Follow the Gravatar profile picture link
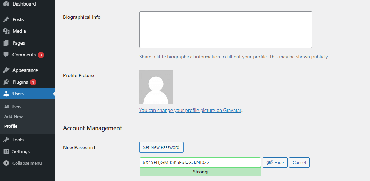Image resolution: width=370 pixels, height=181 pixels. coord(190,110)
